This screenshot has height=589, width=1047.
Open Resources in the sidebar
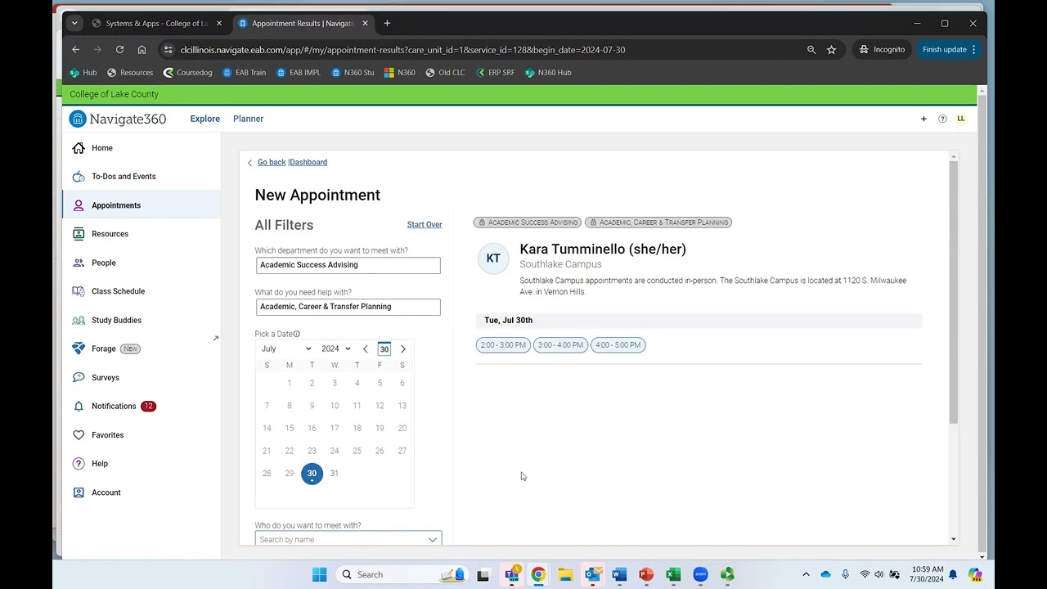(x=110, y=234)
